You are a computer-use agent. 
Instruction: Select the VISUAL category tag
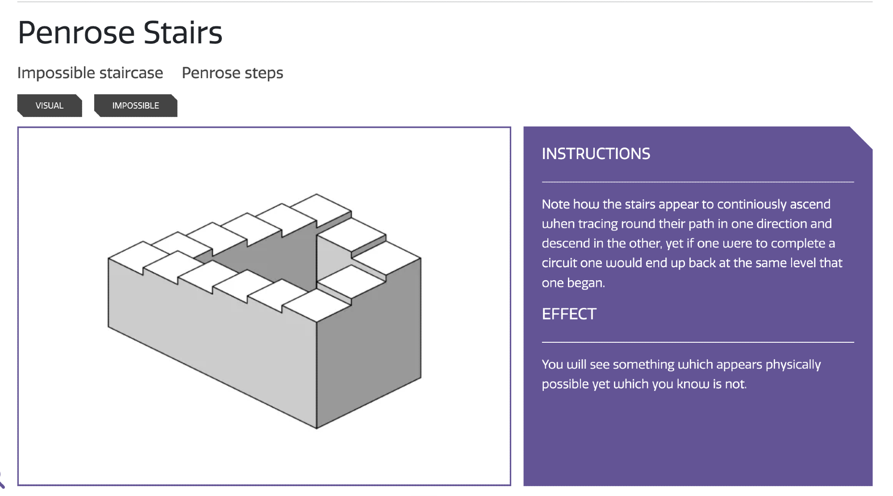point(50,105)
